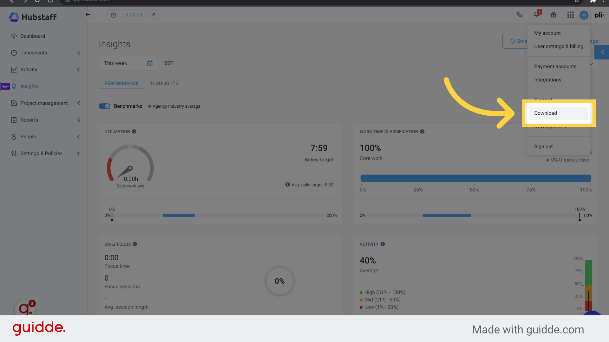The height and width of the screenshot is (342, 609).
Task: Open Payment accounts settings
Action: (555, 66)
